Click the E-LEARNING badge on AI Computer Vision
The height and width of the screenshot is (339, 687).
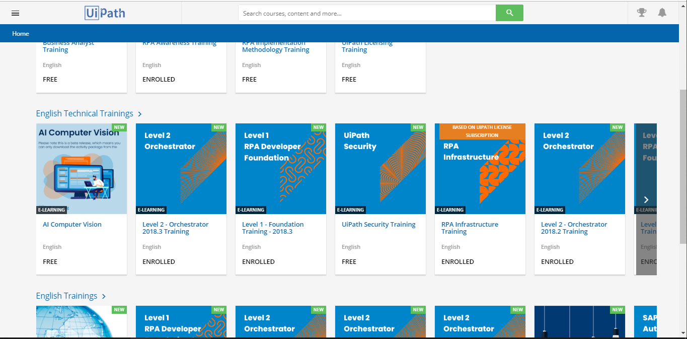click(x=51, y=210)
